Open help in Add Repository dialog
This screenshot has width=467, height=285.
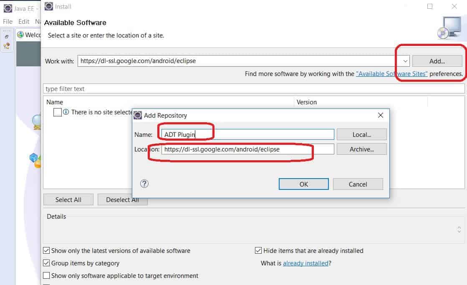[x=144, y=184]
